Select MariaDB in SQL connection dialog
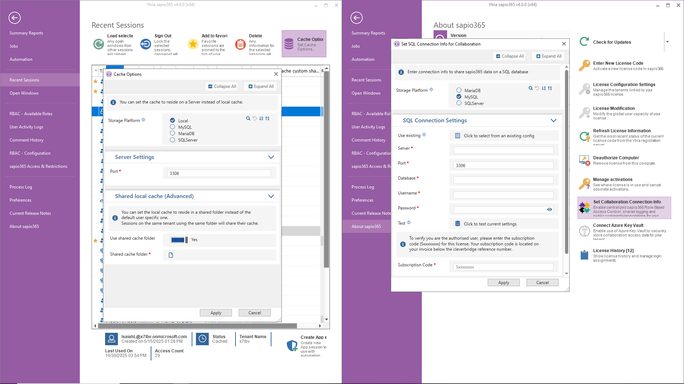 (459, 90)
